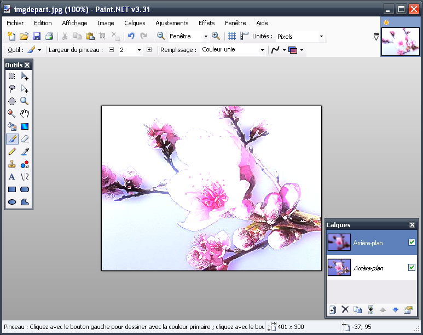The width and height of the screenshot is (423, 335).
Task: Pick the Eraser tool in Outils
Action: 25,139
